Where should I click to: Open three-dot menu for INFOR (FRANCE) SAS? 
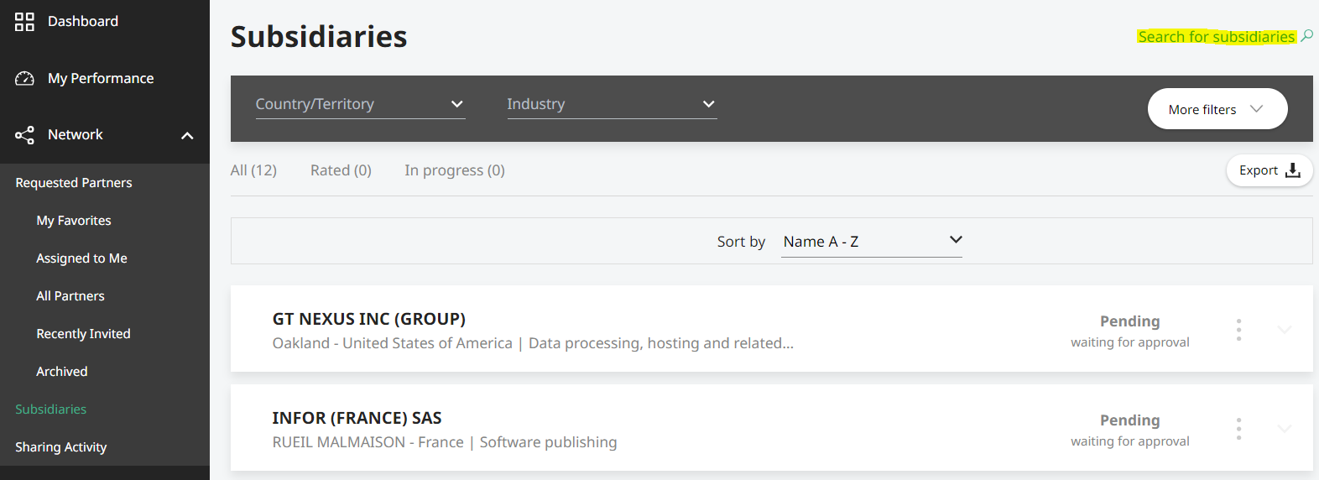1238,429
